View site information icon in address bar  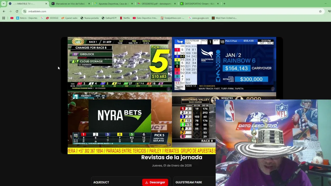25,11
